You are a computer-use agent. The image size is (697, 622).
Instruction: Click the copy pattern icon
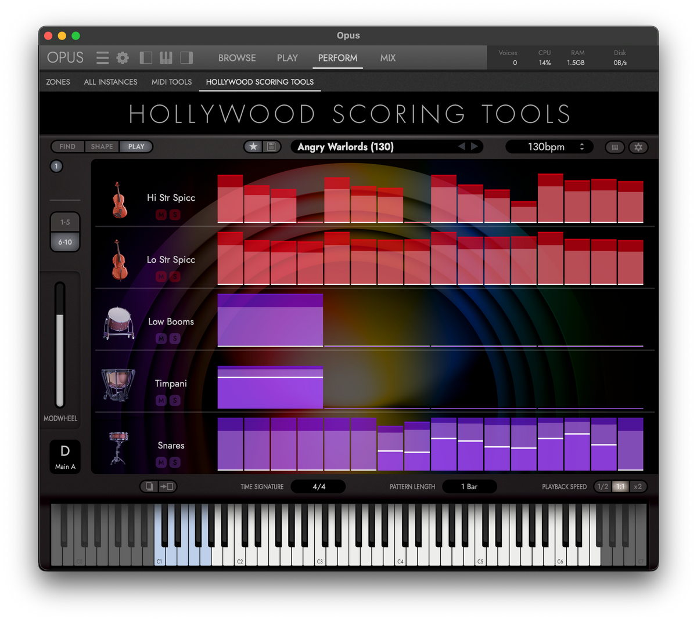pos(149,486)
